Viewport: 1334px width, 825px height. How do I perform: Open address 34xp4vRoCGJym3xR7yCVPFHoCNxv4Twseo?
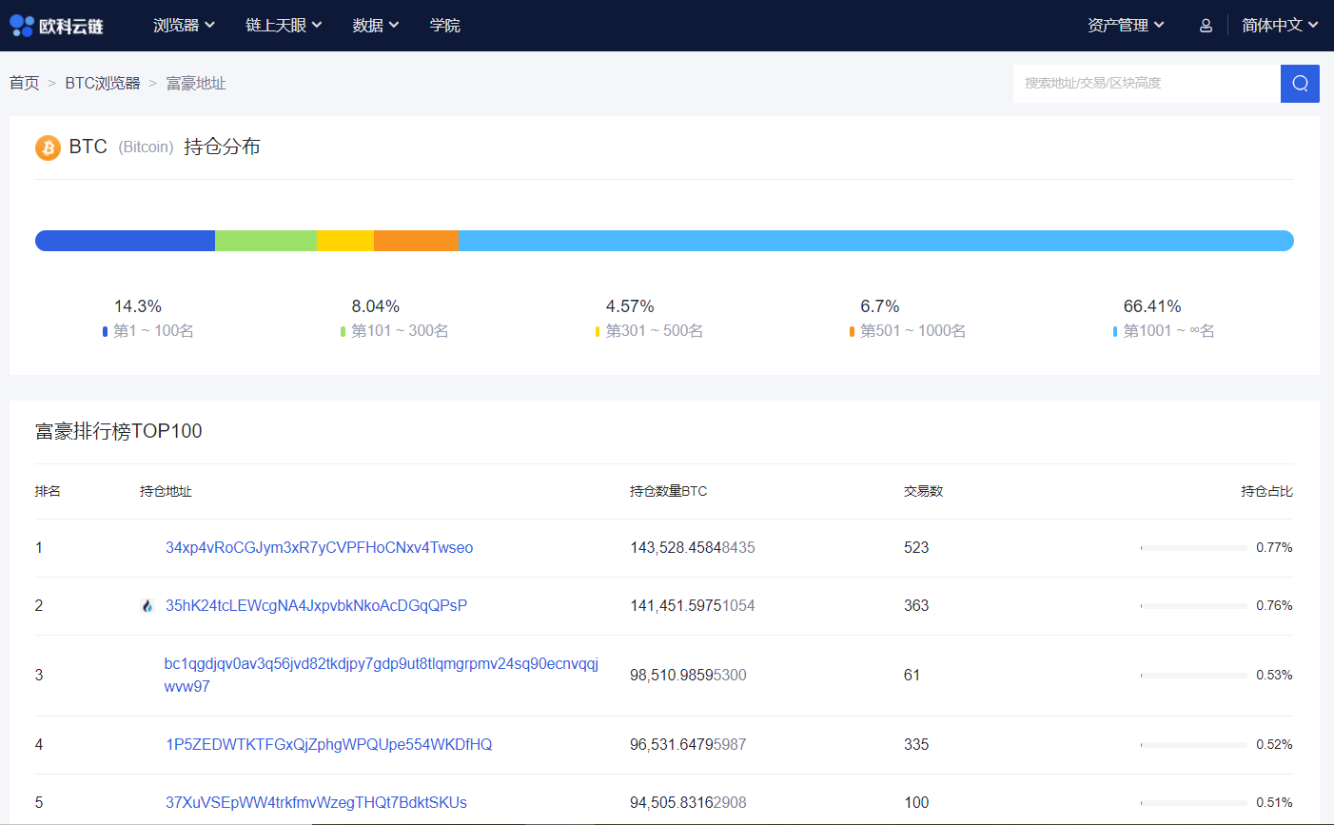click(319, 548)
